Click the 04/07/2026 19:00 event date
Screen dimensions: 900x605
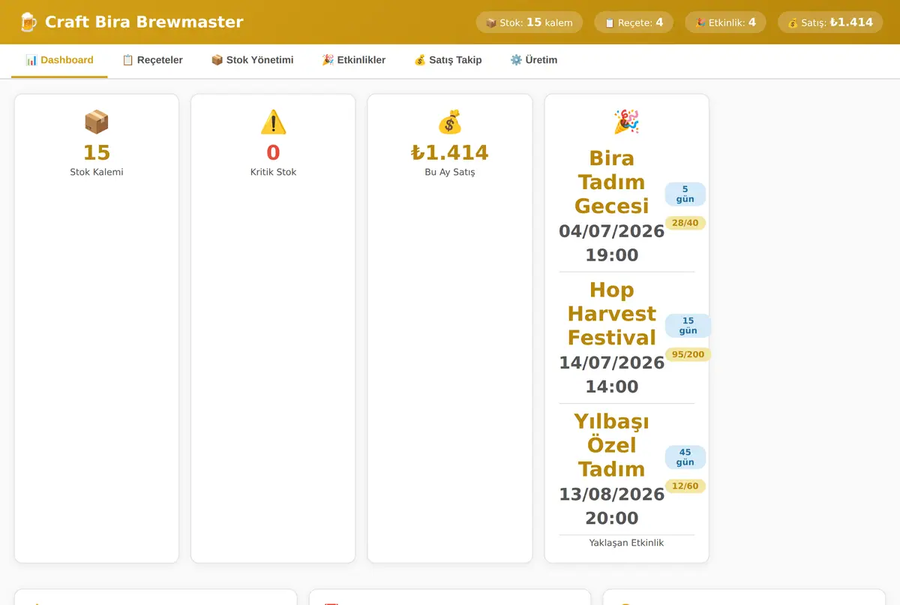click(x=612, y=243)
